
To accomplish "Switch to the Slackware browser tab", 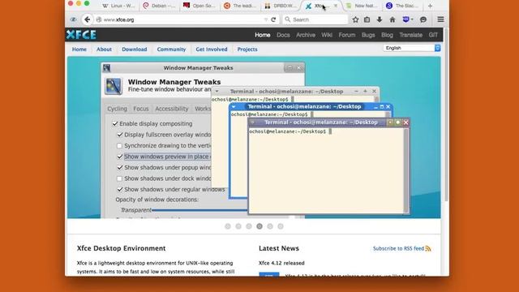I will (x=402, y=6).
